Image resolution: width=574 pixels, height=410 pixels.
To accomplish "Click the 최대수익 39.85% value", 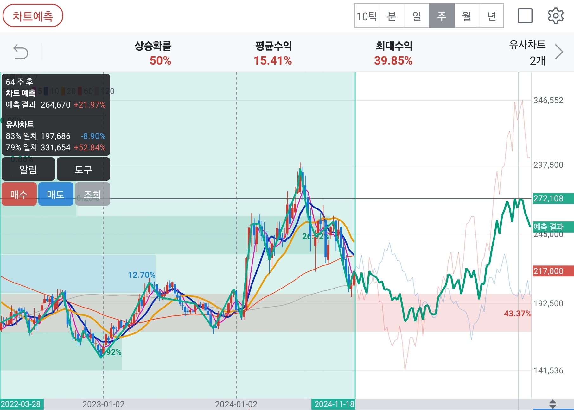I will coord(393,60).
